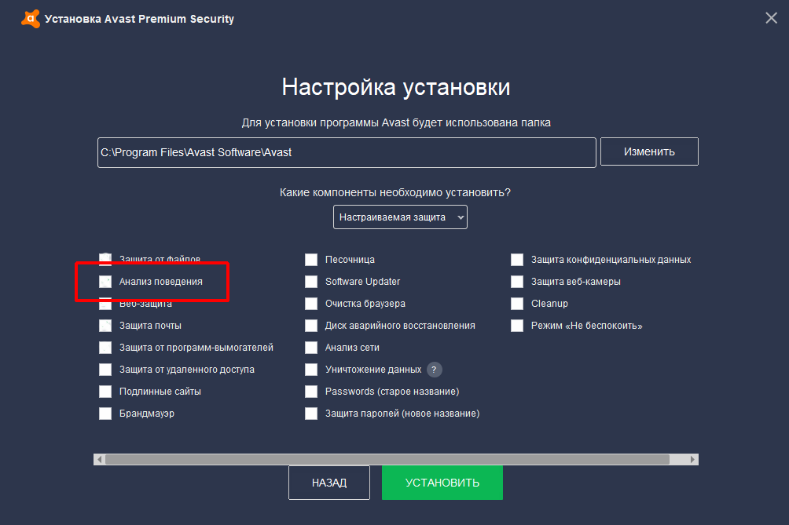Tick Диск аварийного восстановления checkbox

[x=311, y=326]
